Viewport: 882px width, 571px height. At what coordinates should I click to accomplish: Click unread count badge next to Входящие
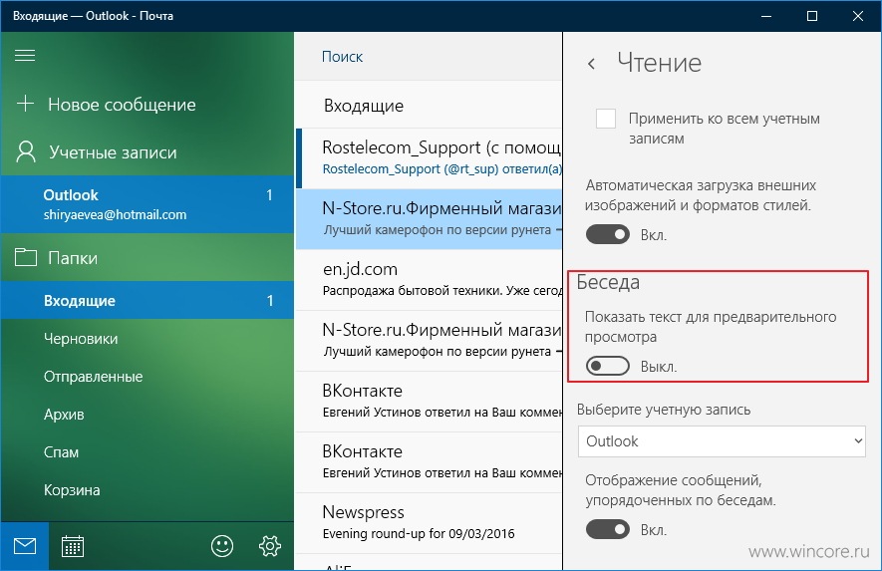tap(269, 300)
